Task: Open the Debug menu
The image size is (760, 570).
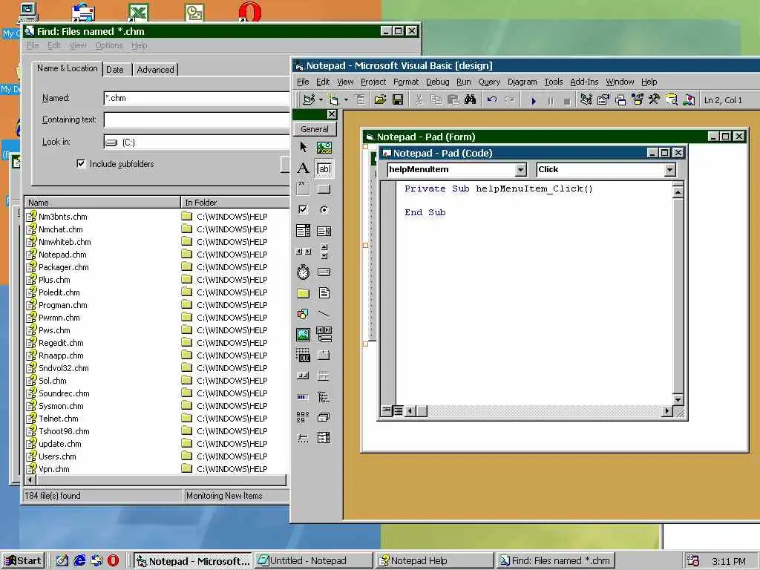Action: click(438, 82)
